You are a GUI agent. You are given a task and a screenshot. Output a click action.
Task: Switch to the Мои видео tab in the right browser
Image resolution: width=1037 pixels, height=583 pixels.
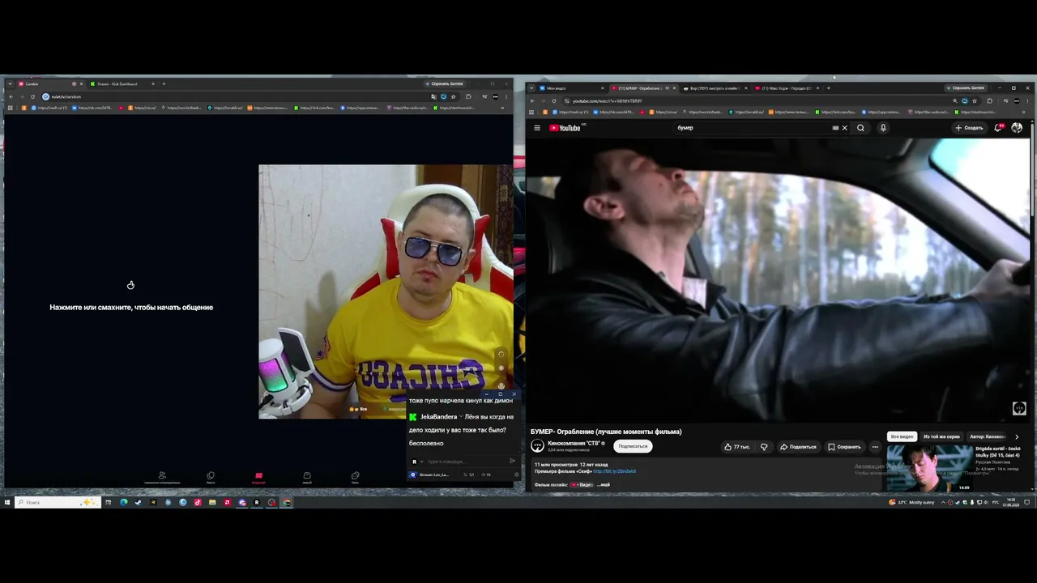pos(570,87)
